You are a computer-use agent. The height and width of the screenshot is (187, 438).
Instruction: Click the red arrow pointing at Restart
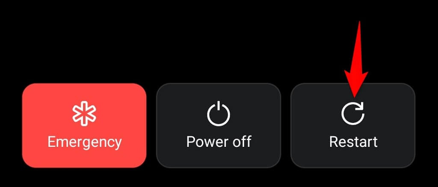pyautogui.click(x=356, y=60)
